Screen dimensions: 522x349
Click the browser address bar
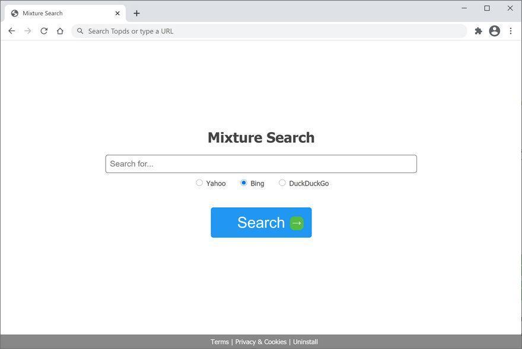269,31
